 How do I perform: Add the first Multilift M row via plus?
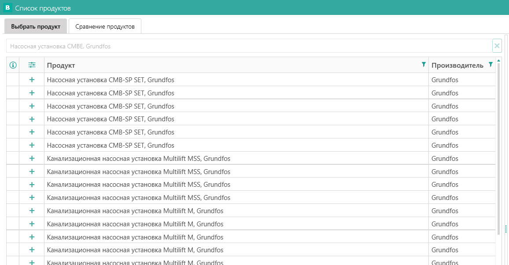(x=32, y=211)
